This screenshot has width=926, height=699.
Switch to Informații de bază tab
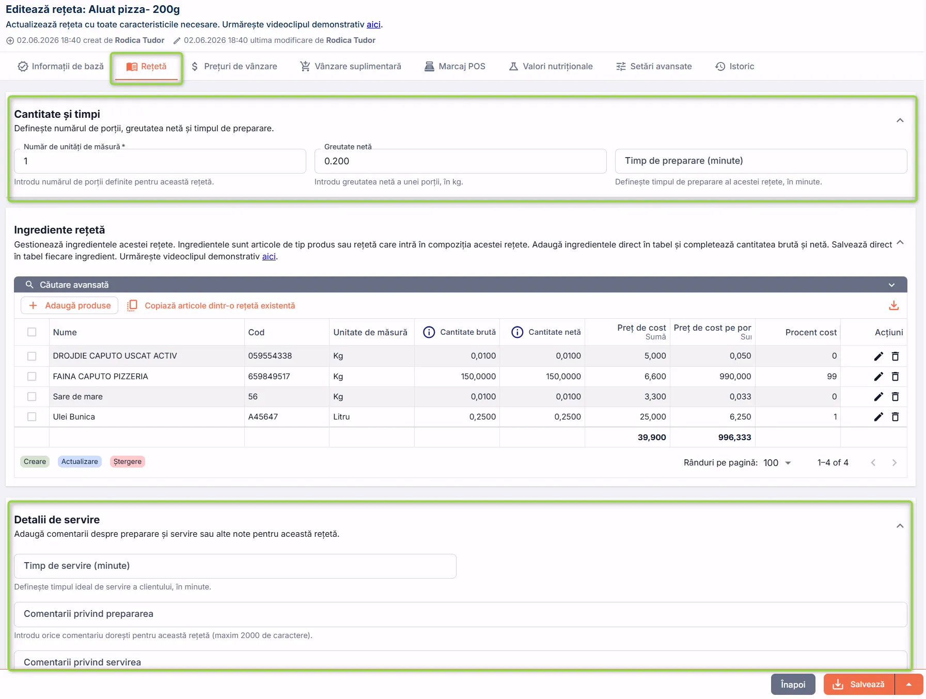point(60,66)
